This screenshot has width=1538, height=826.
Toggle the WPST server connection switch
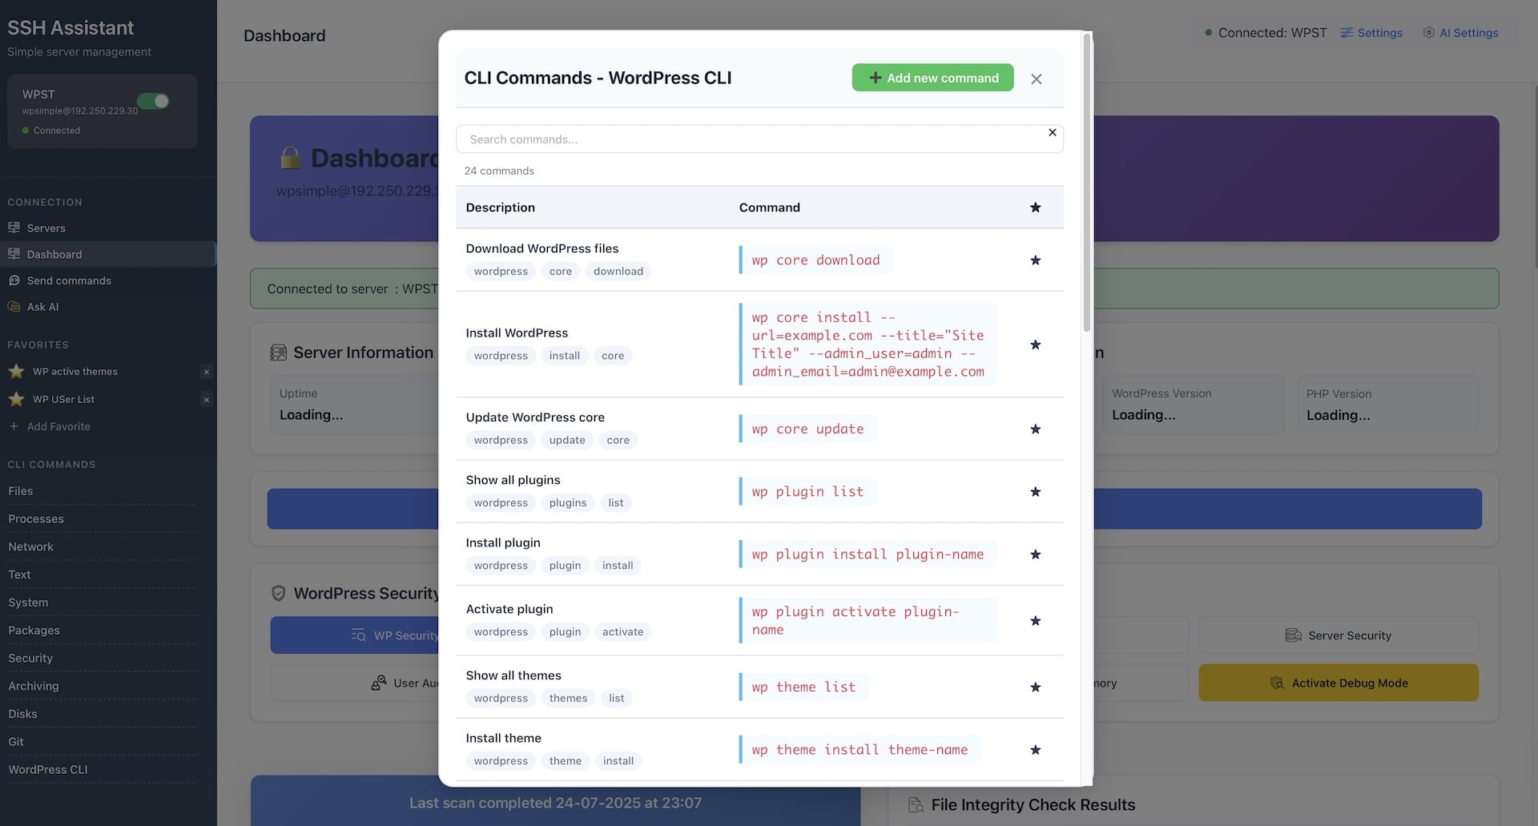tap(153, 101)
